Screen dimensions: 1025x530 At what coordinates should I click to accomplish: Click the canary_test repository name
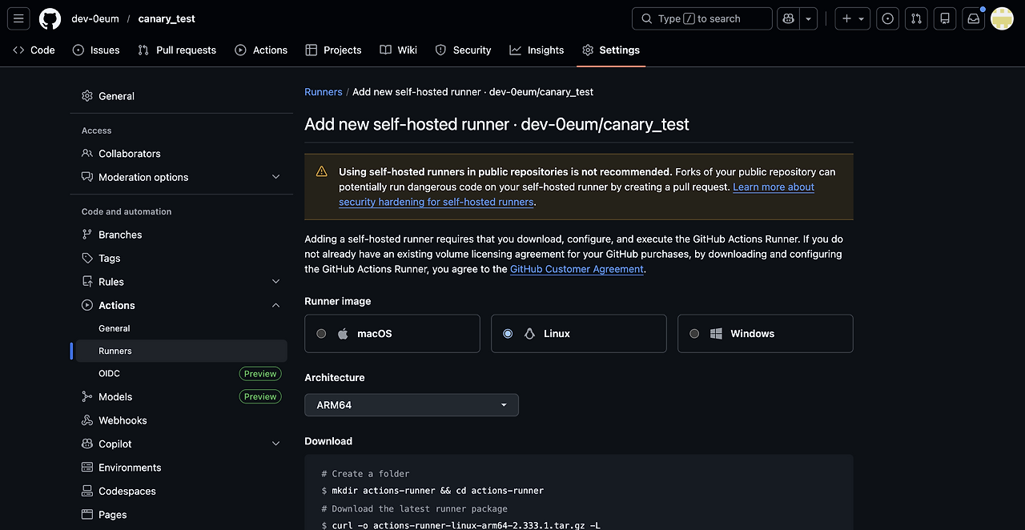coord(167,18)
